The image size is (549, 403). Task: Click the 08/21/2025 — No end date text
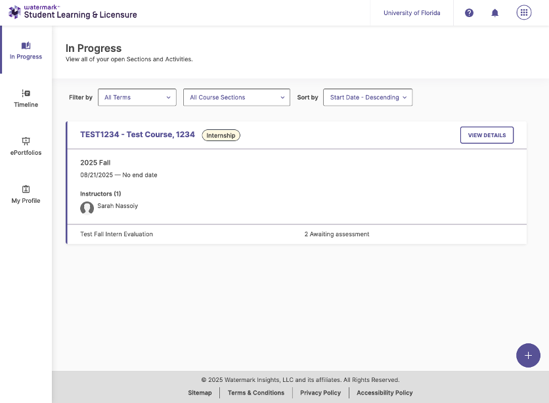tap(119, 175)
